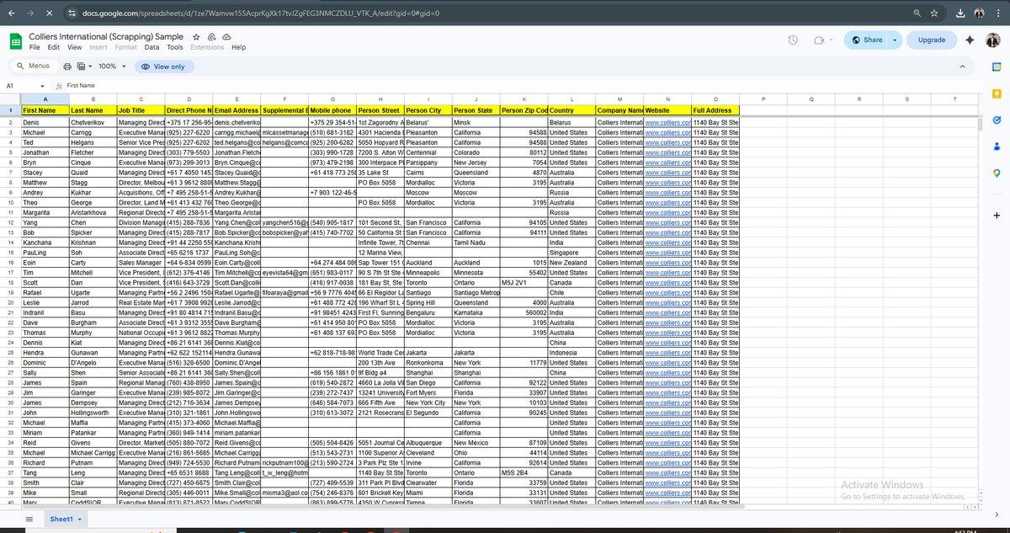Image resolution: width=1010 pixels, height=533 pixels.
Task: Select the Tamil Nadu state cell
Action: click(x=476, y=243)
